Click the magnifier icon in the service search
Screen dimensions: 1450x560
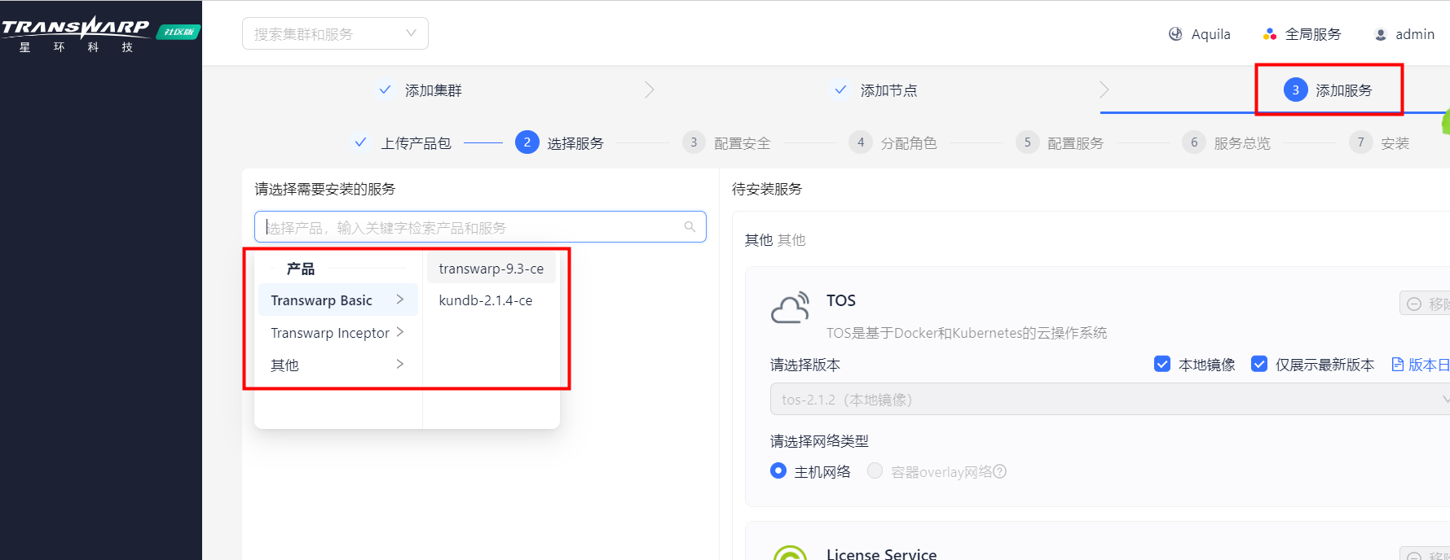pos(690,227)
